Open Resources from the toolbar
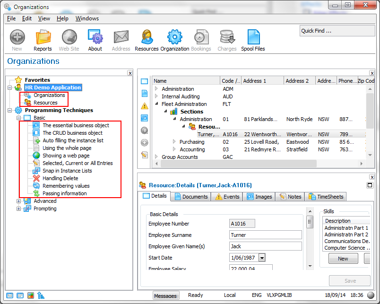 tap(147, 40)
